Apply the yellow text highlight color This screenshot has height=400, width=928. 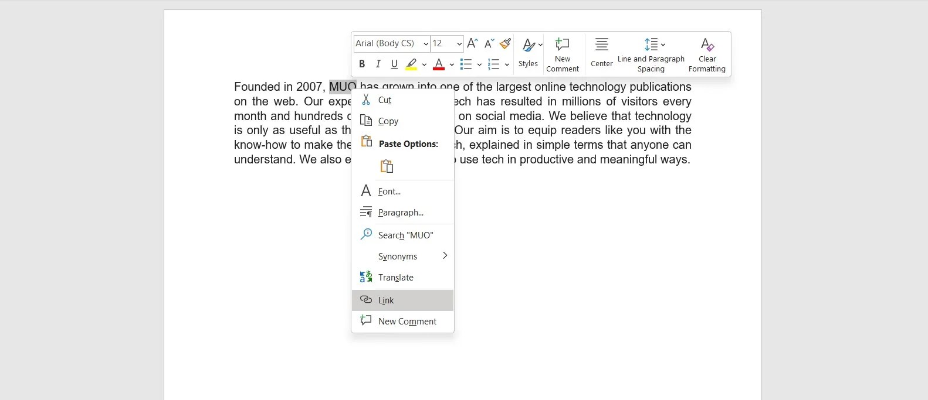pyautogui.click(x=411, y=64)
